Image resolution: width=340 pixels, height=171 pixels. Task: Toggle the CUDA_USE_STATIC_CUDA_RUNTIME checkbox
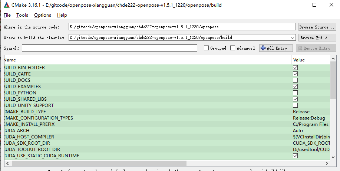(x=295, y=155)
